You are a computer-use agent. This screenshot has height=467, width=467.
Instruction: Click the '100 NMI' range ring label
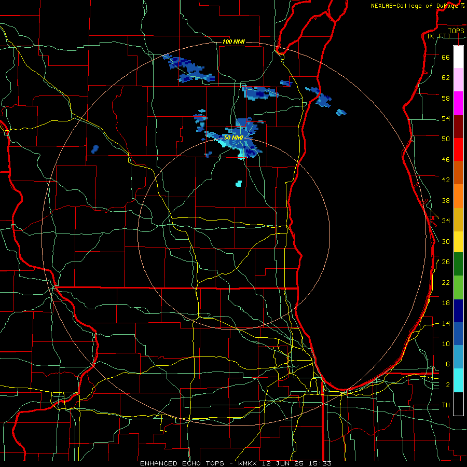pyautogui.click(x=233, y=42)
